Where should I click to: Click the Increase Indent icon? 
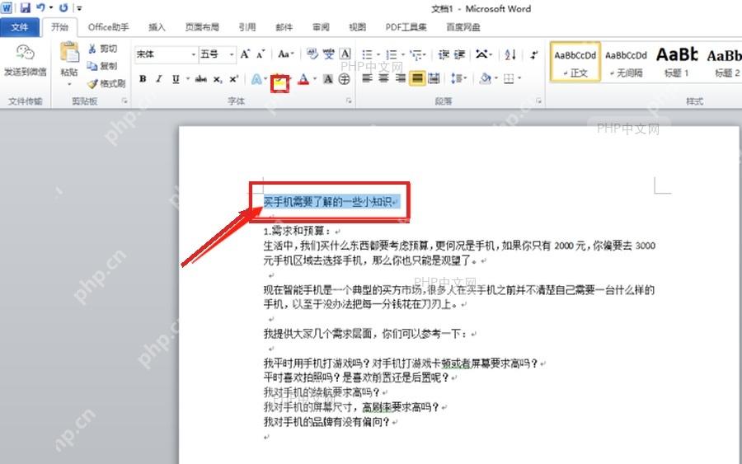(459, 54)
